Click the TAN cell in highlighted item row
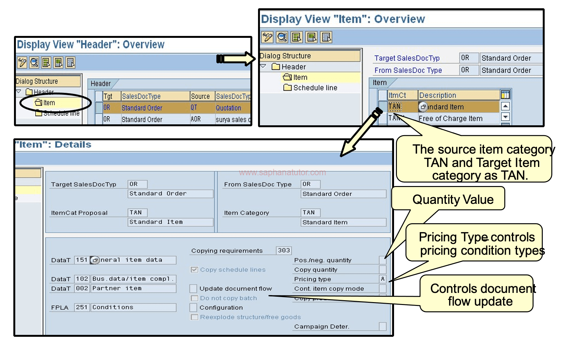This screenshot has width=565, height=346. coord(402,107)
